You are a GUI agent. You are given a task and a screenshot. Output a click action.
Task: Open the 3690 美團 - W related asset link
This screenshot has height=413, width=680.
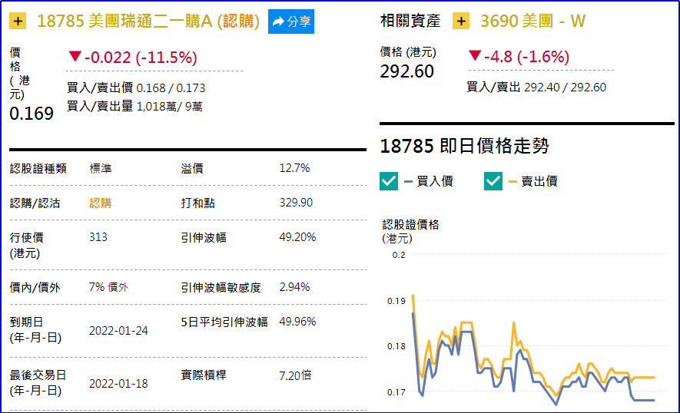(x=532, y=21)
